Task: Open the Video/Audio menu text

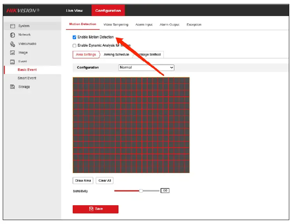Action: (x=27, y=44)
